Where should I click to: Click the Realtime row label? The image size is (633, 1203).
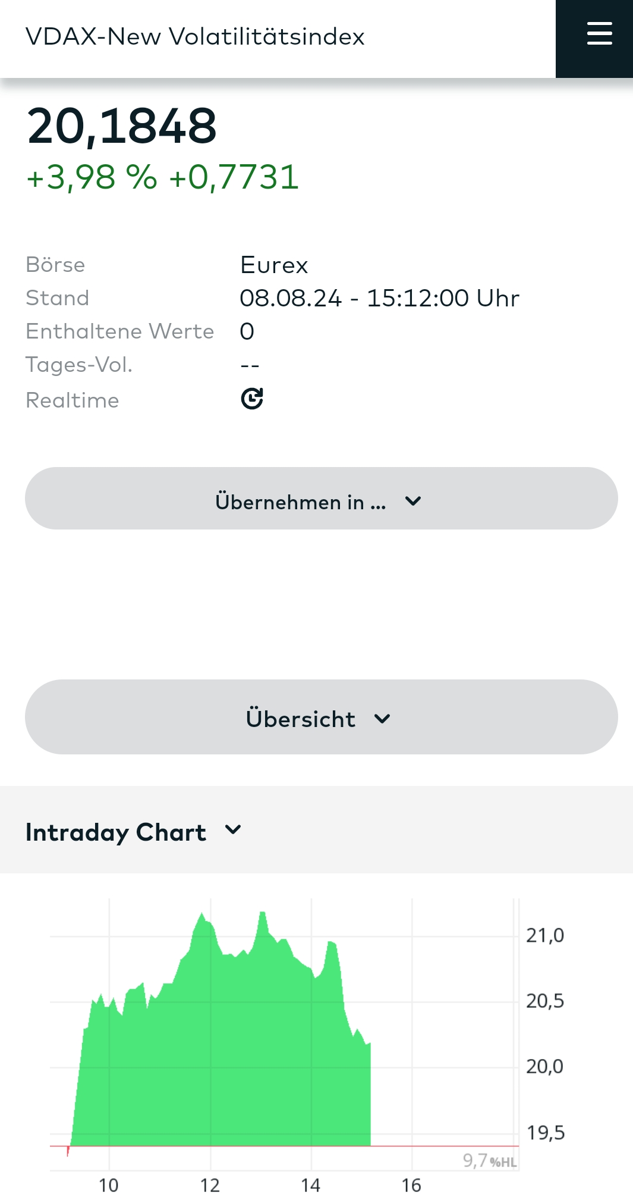(73, 400)
